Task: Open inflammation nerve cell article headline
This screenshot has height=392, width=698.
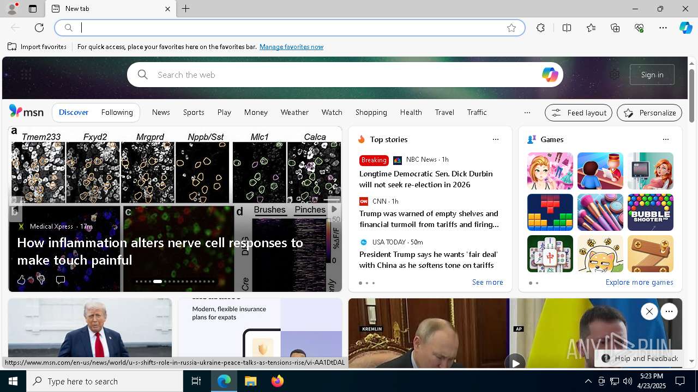Action: (x=160, y=251)
